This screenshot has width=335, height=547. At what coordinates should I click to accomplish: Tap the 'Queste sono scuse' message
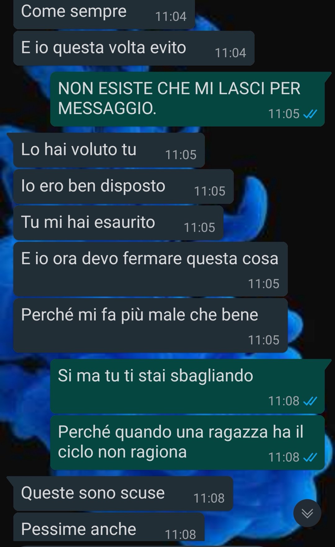point(123,494)
